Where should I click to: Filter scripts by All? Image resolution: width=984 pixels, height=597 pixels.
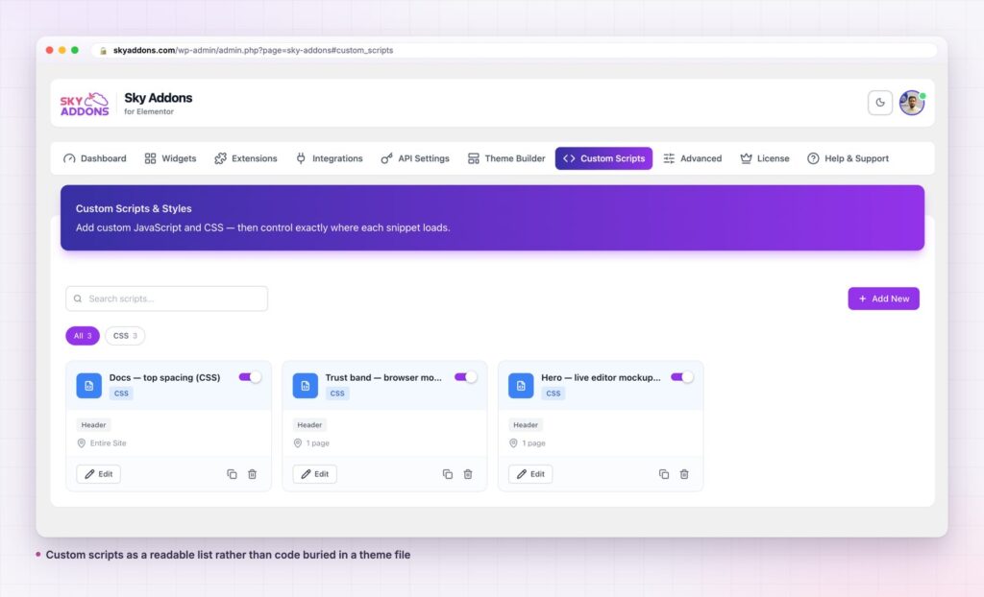pos(83,336)
